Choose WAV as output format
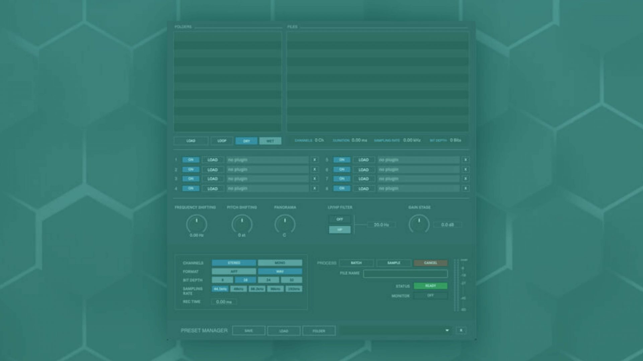Screen dimensions: 643x361 (280, 271)
